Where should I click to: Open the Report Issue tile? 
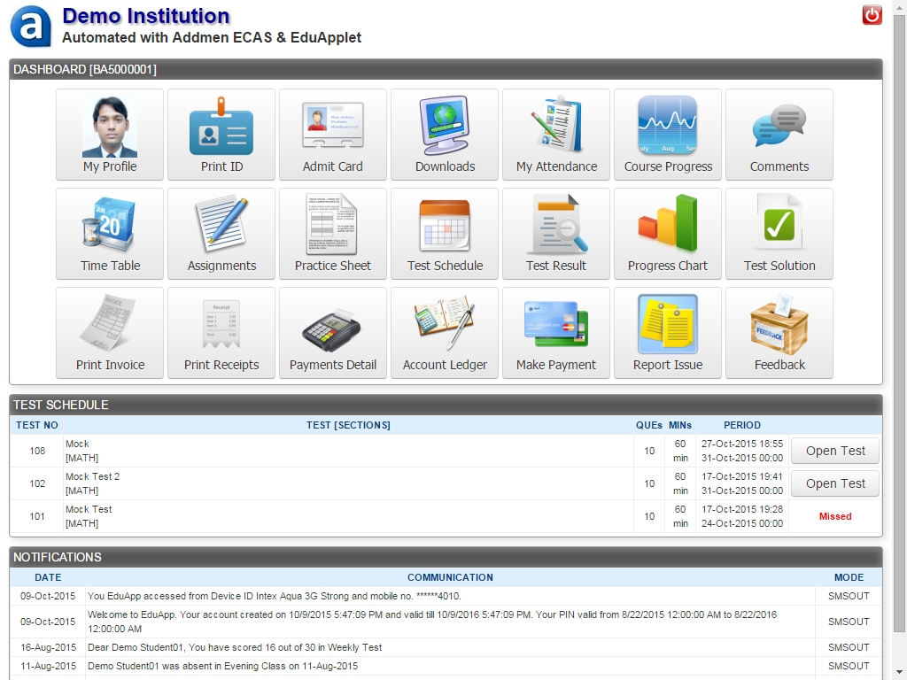668,333
